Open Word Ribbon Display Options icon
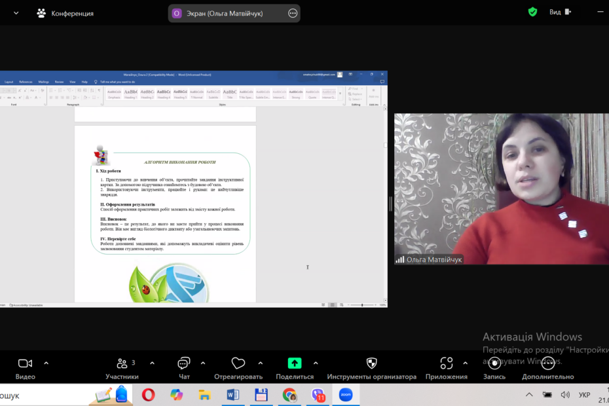 pyautogui.click(x=350, y=74)
